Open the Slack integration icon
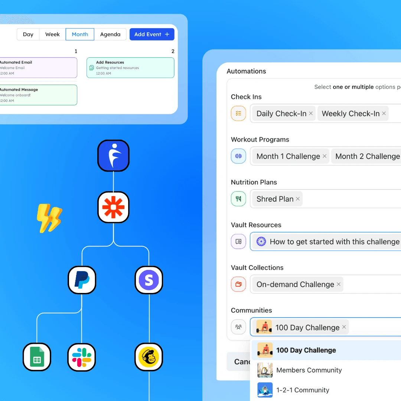This screenshot has width=401, height=401. point(82,357)
